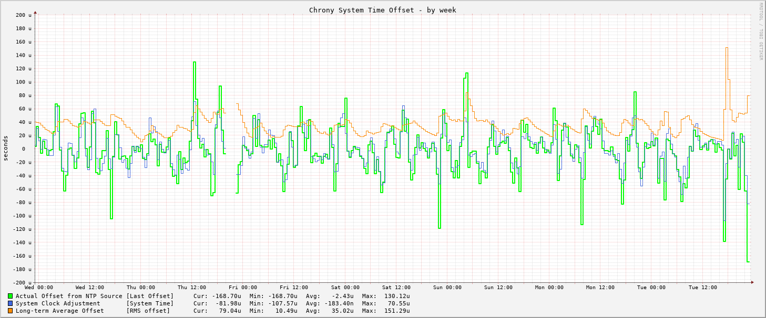Click the 'Mon 00:00' x-axis label
The image size is (766, 318).
(549, 288)
